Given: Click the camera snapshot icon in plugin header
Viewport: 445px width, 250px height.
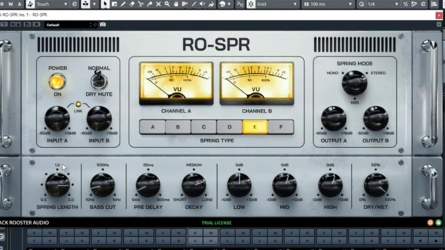Looking at the screenshot, I should [103, 25].
